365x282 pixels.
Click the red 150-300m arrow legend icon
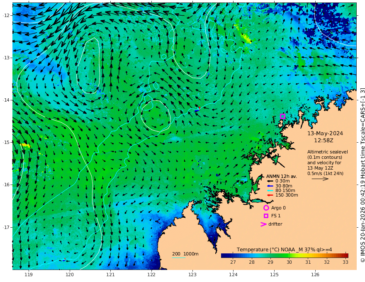[x=270, y=195]
